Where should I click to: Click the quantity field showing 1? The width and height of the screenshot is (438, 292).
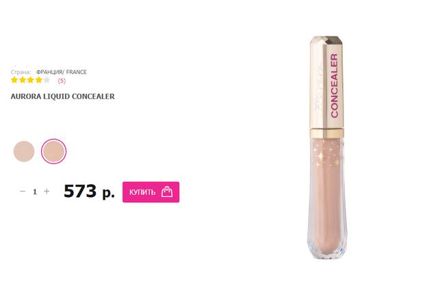[x=35, y=191]
